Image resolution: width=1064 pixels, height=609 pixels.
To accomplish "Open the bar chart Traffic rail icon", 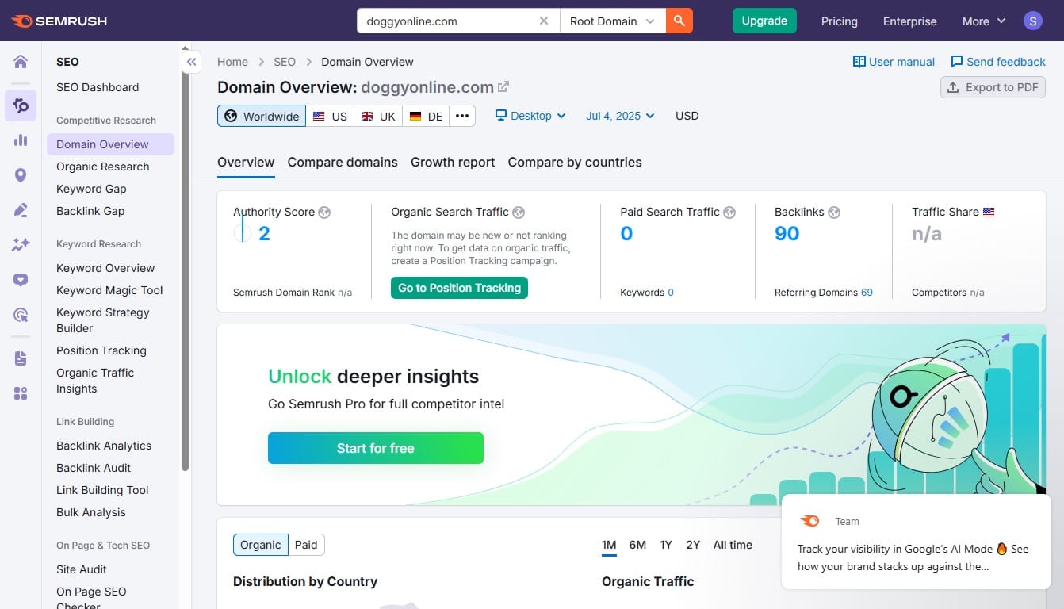I will (21, 140).
